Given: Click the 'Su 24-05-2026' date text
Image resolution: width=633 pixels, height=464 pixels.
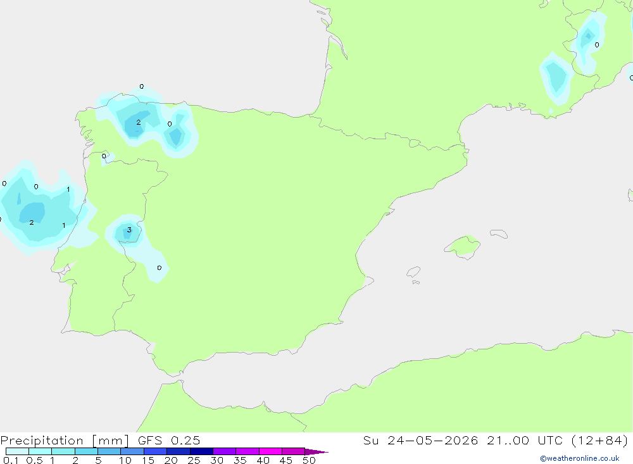Looking at the screenshot, I should coord(421,440).
